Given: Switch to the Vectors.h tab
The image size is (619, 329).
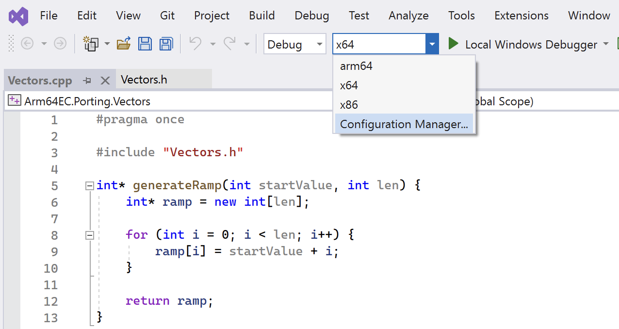Looking at the screenshot, I should coord(144,80).
